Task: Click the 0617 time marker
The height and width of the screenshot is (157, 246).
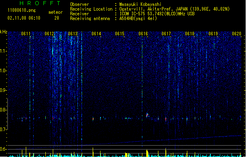Action: click(166, 34)
